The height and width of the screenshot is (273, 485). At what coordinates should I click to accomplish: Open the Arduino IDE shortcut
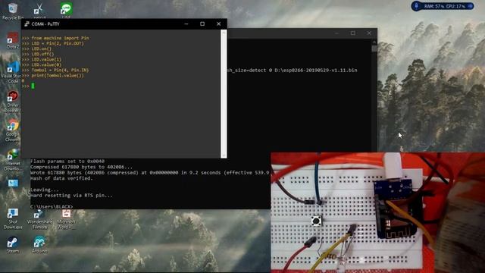39,244
